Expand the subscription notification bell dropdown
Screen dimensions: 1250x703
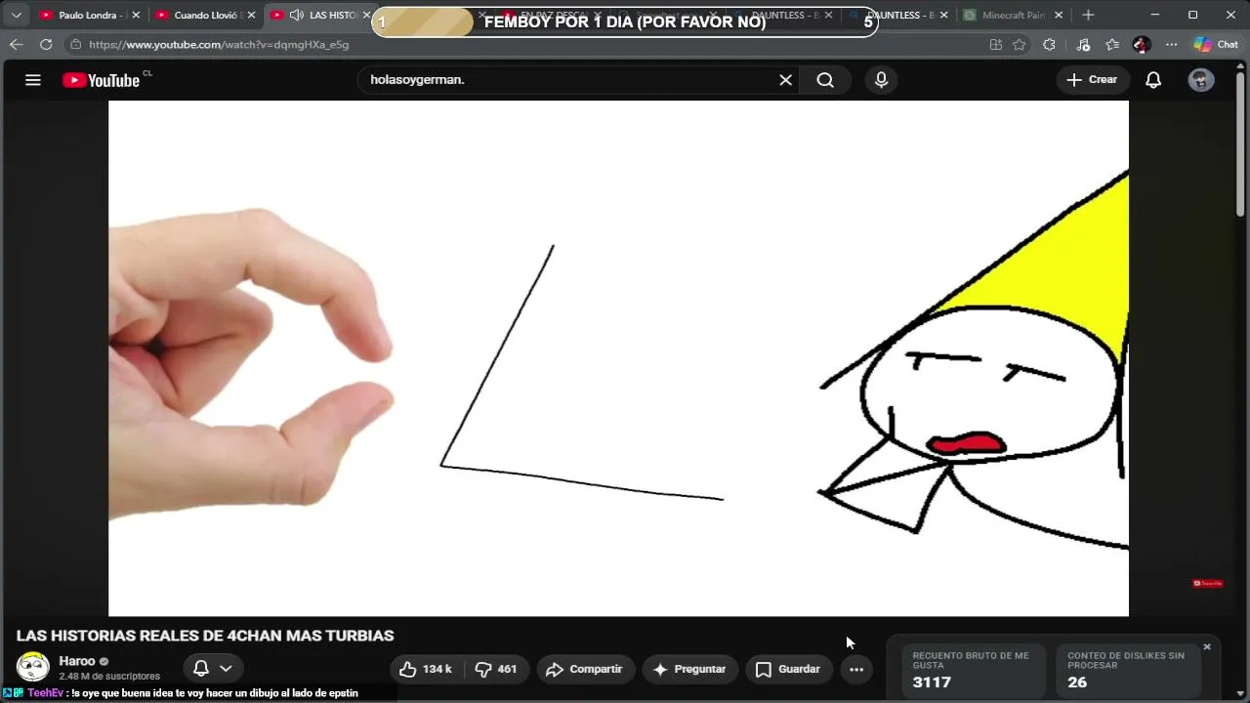click(x=213, y=669)
